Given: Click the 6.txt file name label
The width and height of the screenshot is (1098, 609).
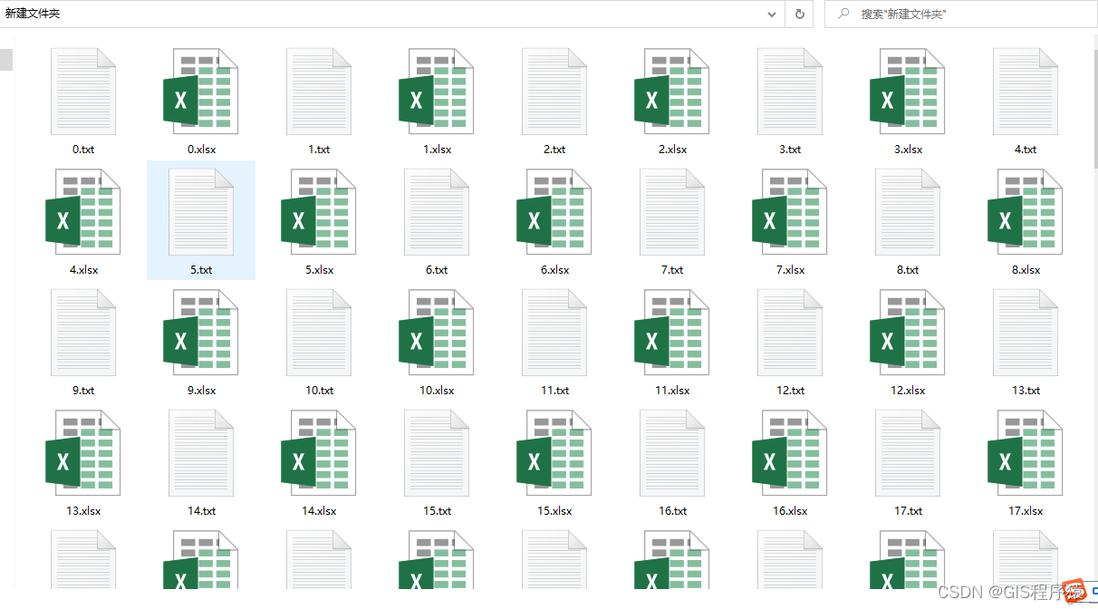Looking at the screenshot, I should pos(437,270).
